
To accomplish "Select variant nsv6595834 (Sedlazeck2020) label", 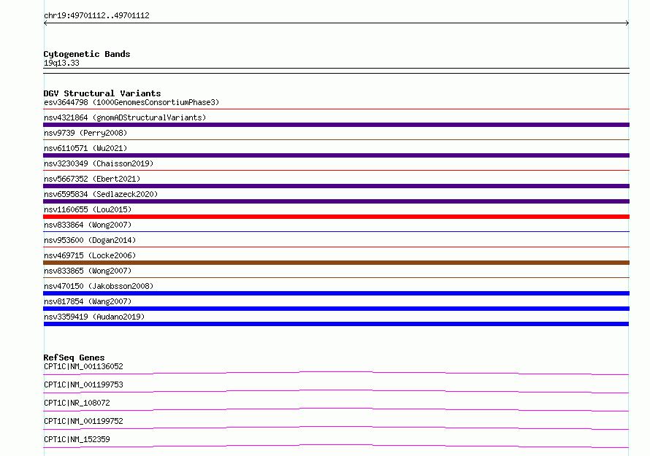I will pyautogui.click(x=101, y=194).
